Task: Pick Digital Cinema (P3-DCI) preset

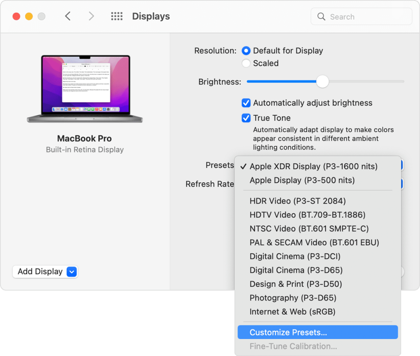Action: (x=295, y=257)
